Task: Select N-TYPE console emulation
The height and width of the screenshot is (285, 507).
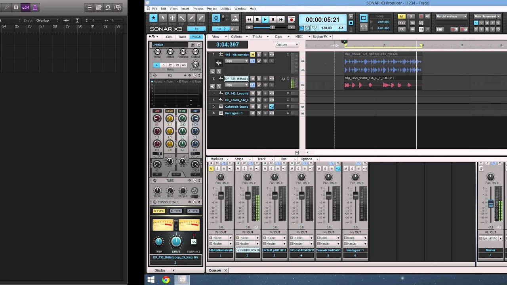Action: pyautogui.click(x=176, y=211)
